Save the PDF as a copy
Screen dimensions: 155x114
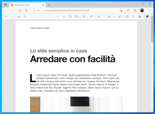coord(139,16)
